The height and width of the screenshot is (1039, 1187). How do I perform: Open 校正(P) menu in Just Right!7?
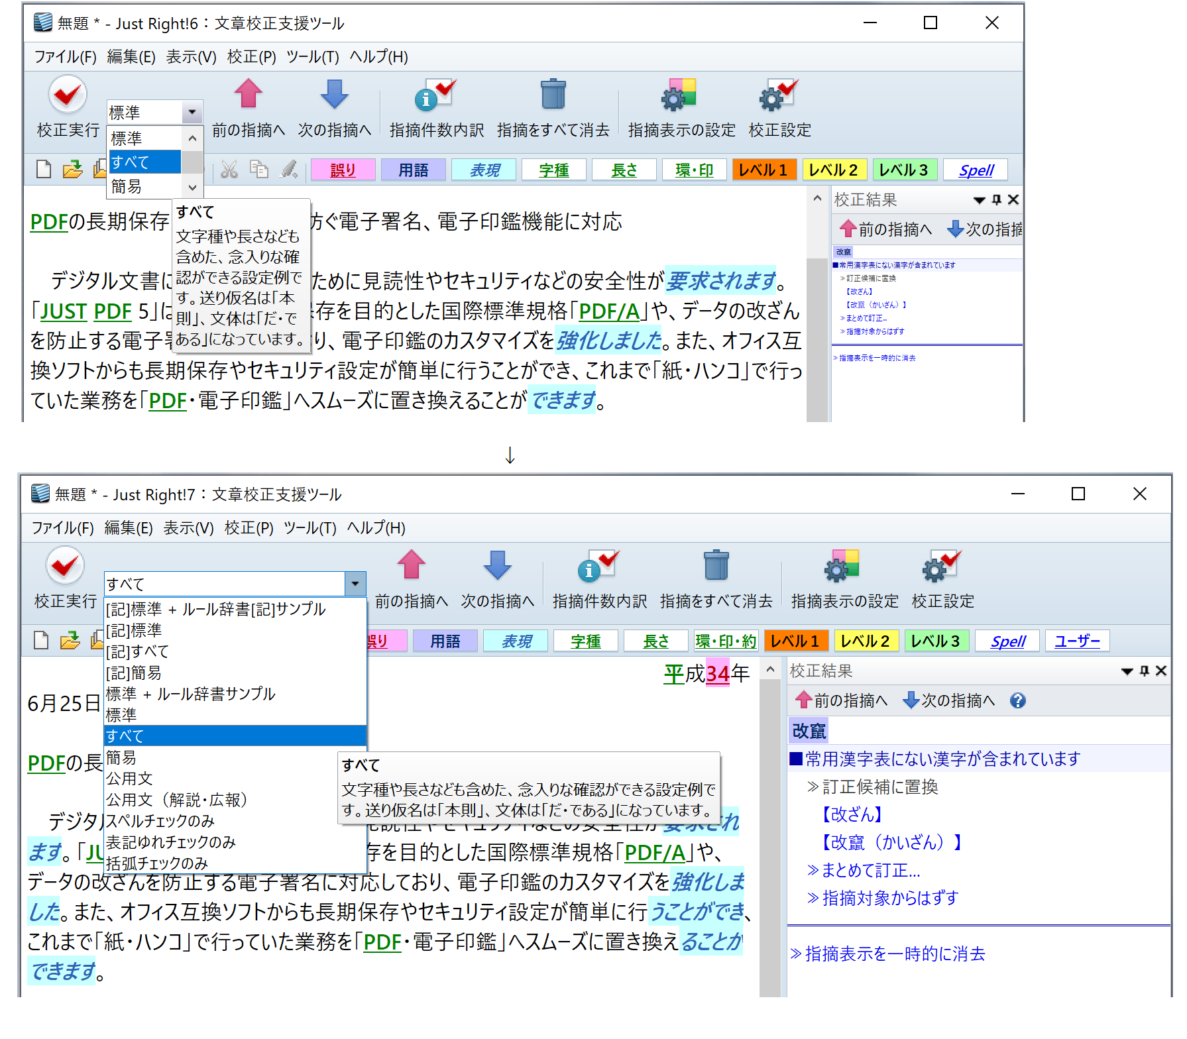pos(249,528)
